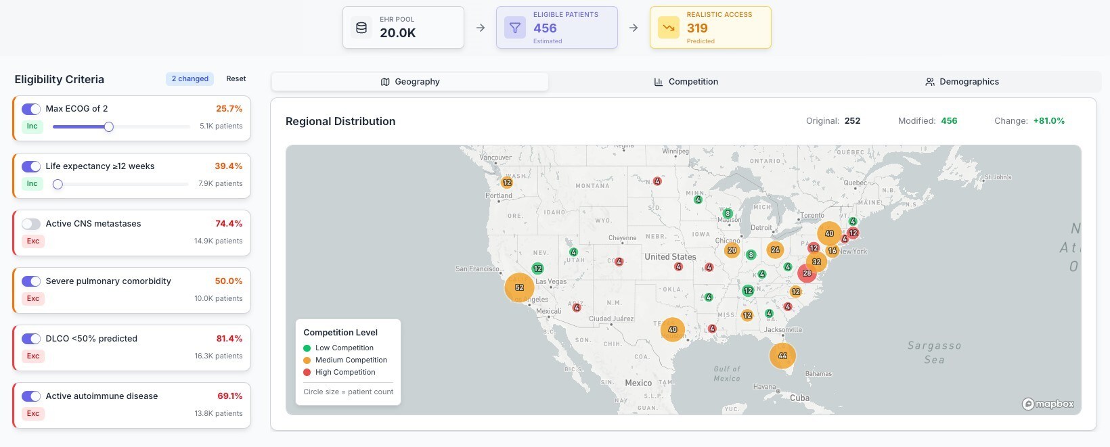1110x447 pixels.
Task: Click the map icon in Geography tab
Action: coord(385,82)
